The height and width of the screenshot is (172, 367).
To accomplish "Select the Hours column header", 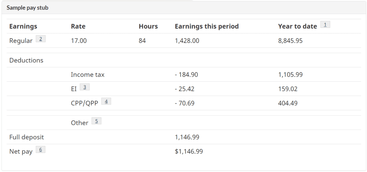I will coord(148,26).
